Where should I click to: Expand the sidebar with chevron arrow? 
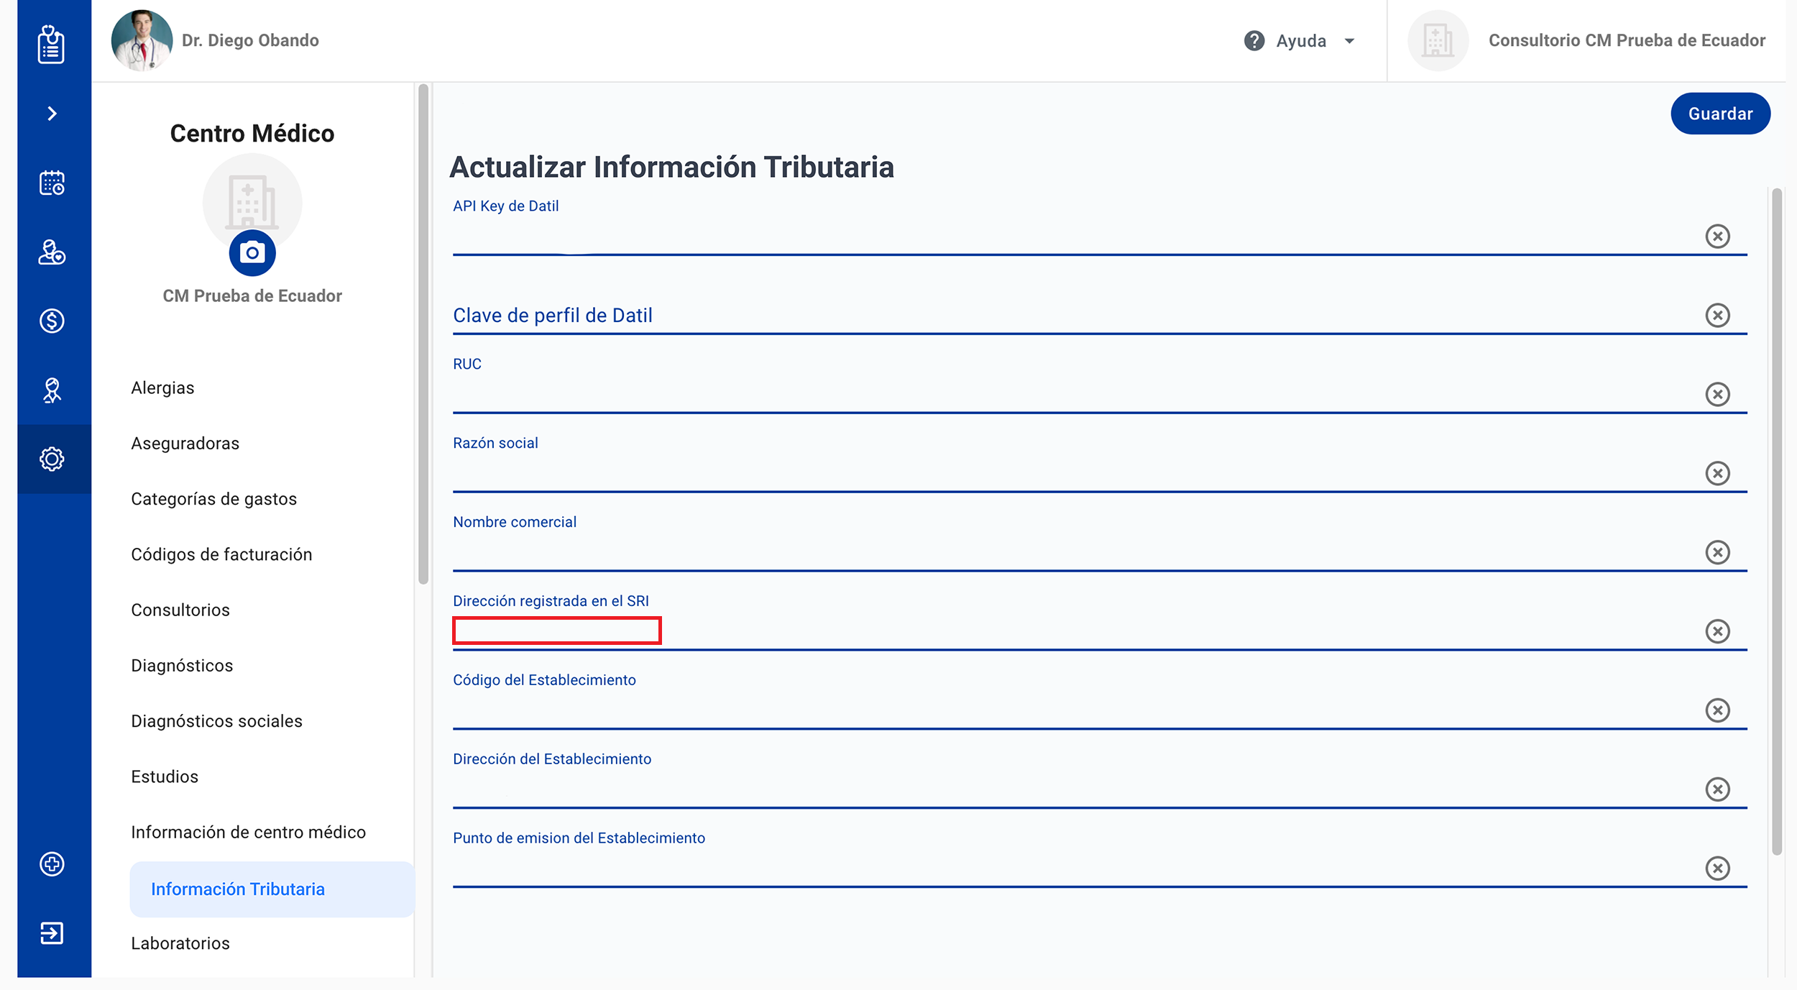tap(52, 114)
